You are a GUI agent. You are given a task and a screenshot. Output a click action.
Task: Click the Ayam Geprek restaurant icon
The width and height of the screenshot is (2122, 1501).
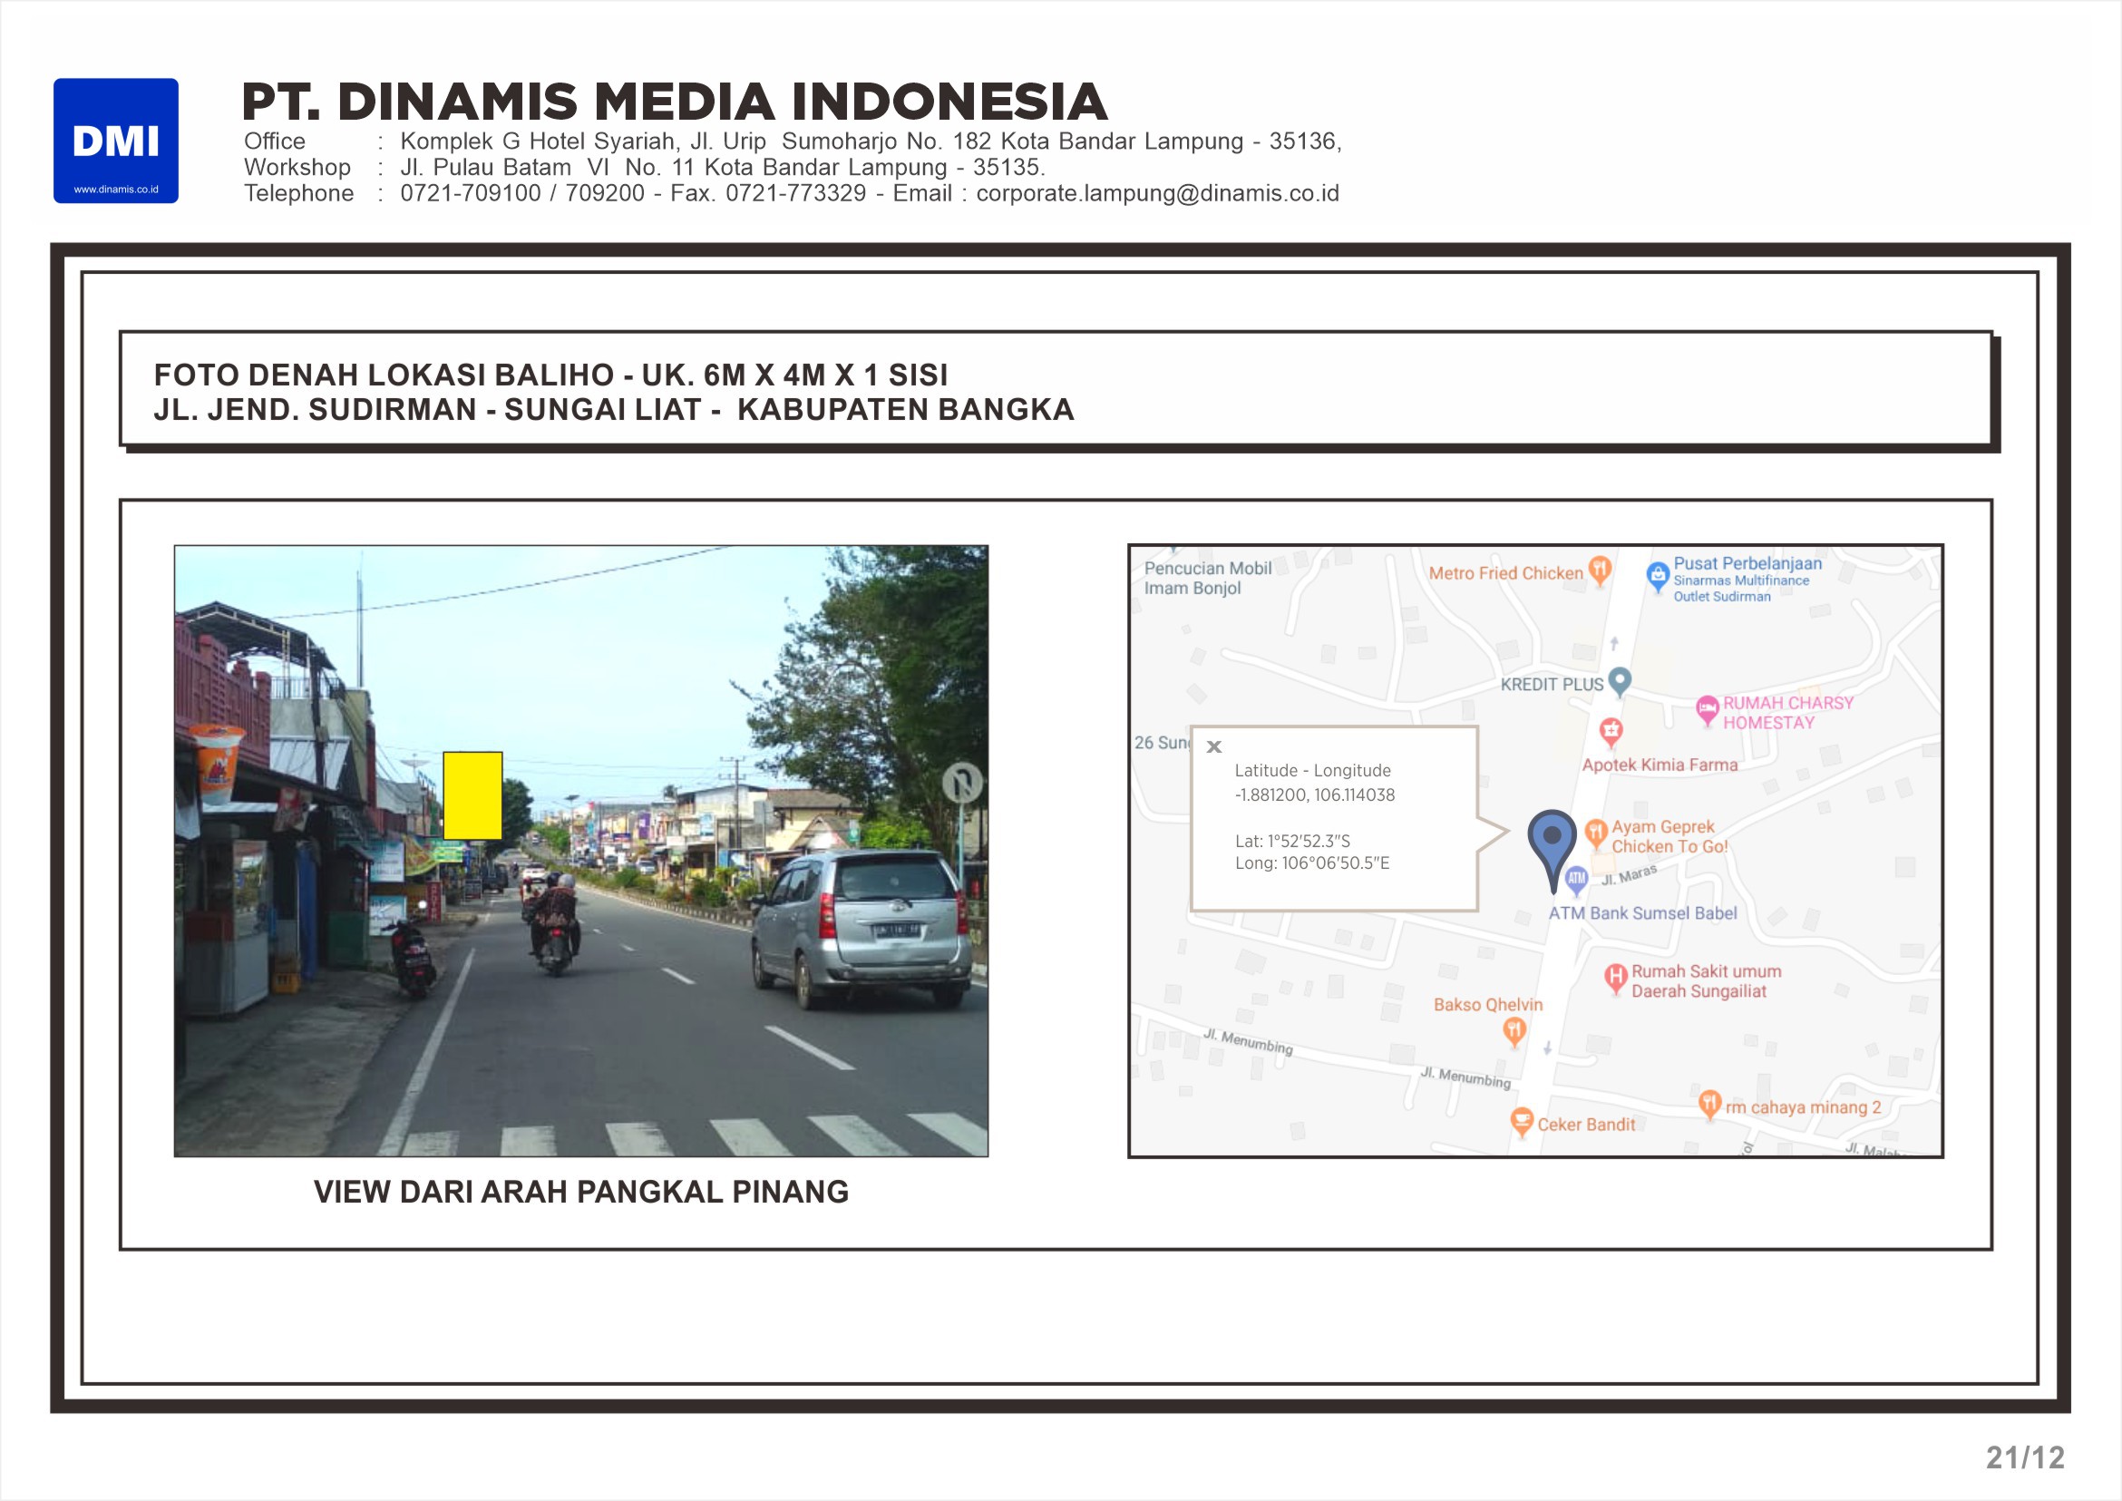coord(1596,833)
